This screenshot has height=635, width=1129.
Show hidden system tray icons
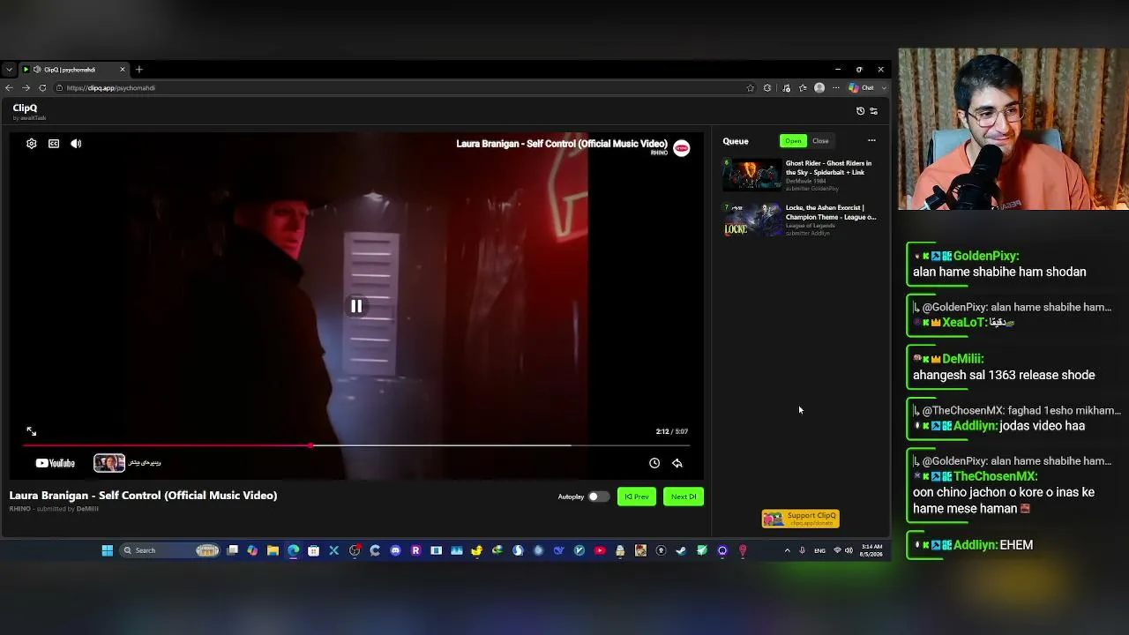787,550
